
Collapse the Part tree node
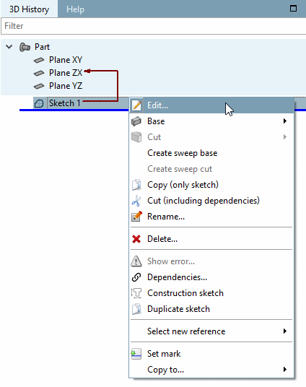click(9, 47)
